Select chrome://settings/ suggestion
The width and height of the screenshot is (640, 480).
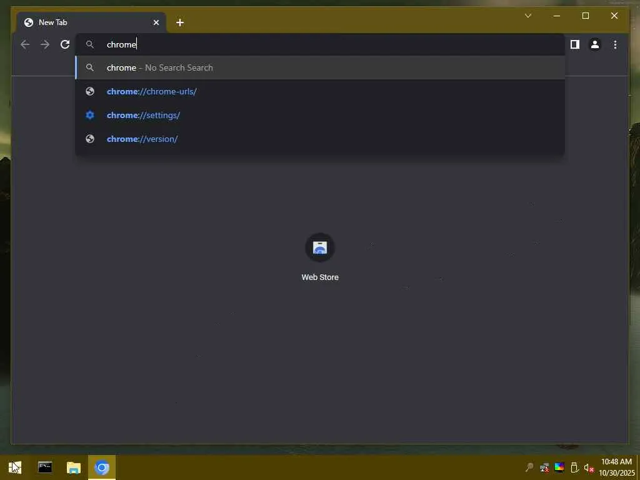(320, 115)
